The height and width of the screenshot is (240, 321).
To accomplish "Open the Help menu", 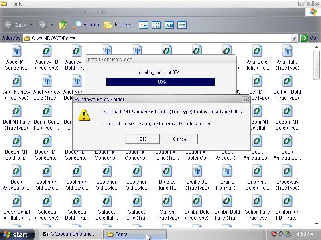I will pos(101,12).
